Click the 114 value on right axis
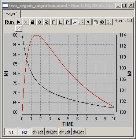 pyautogui.click(x=122, y=35)
